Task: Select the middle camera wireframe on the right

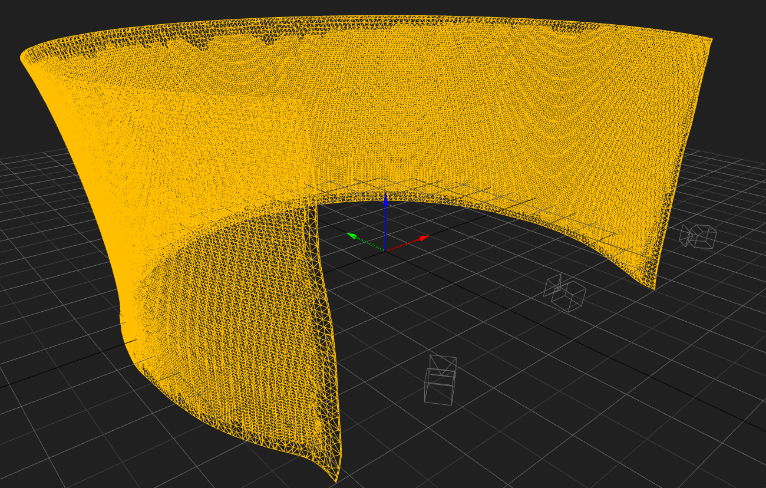Action: coord(566,293)
